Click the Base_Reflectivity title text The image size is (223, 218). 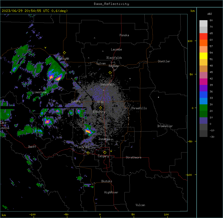click(111, 4)
